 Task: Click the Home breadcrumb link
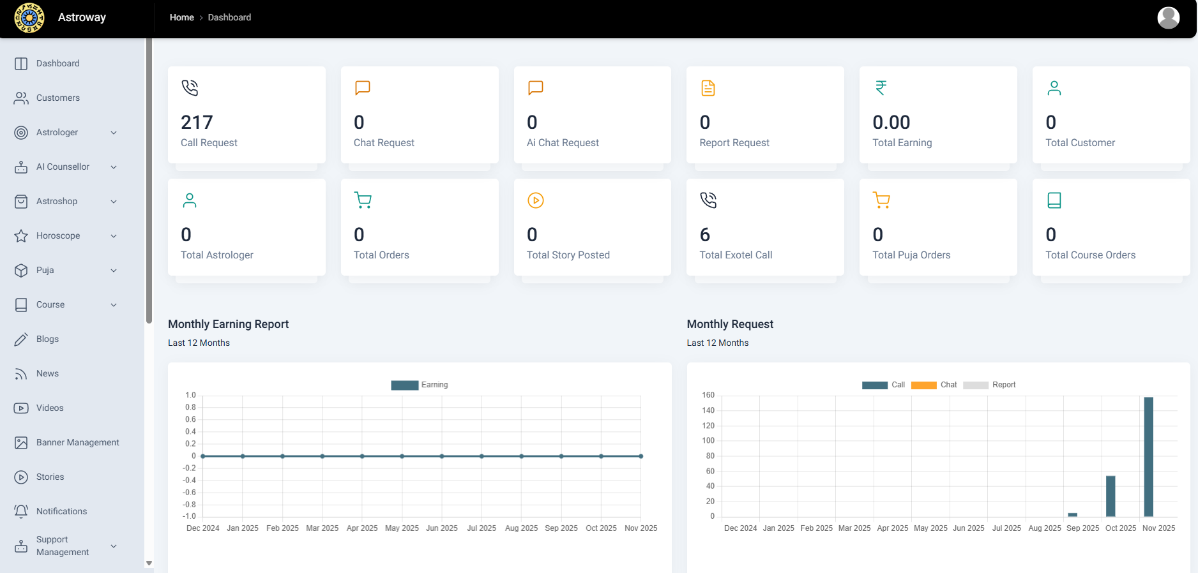pos(181,17)
